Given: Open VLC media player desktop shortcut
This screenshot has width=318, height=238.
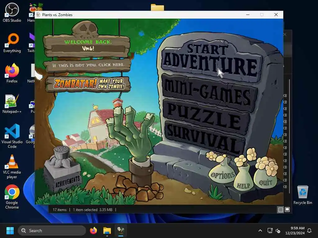Looking at the screenshot, I should pyautogui.click(x=12, y=167).
